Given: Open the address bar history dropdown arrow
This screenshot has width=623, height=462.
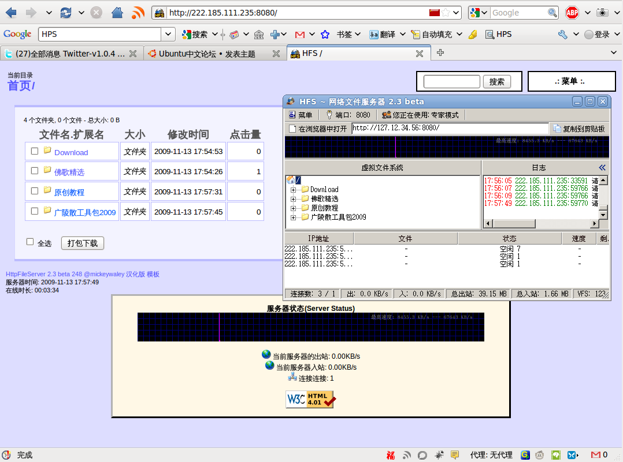Looking at the screenshot, I should click(x=456, y=13).
